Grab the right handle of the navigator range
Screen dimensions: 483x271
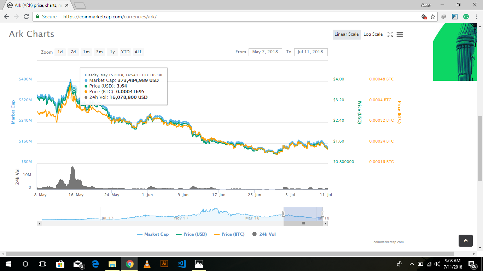click(x=322, y=214)
